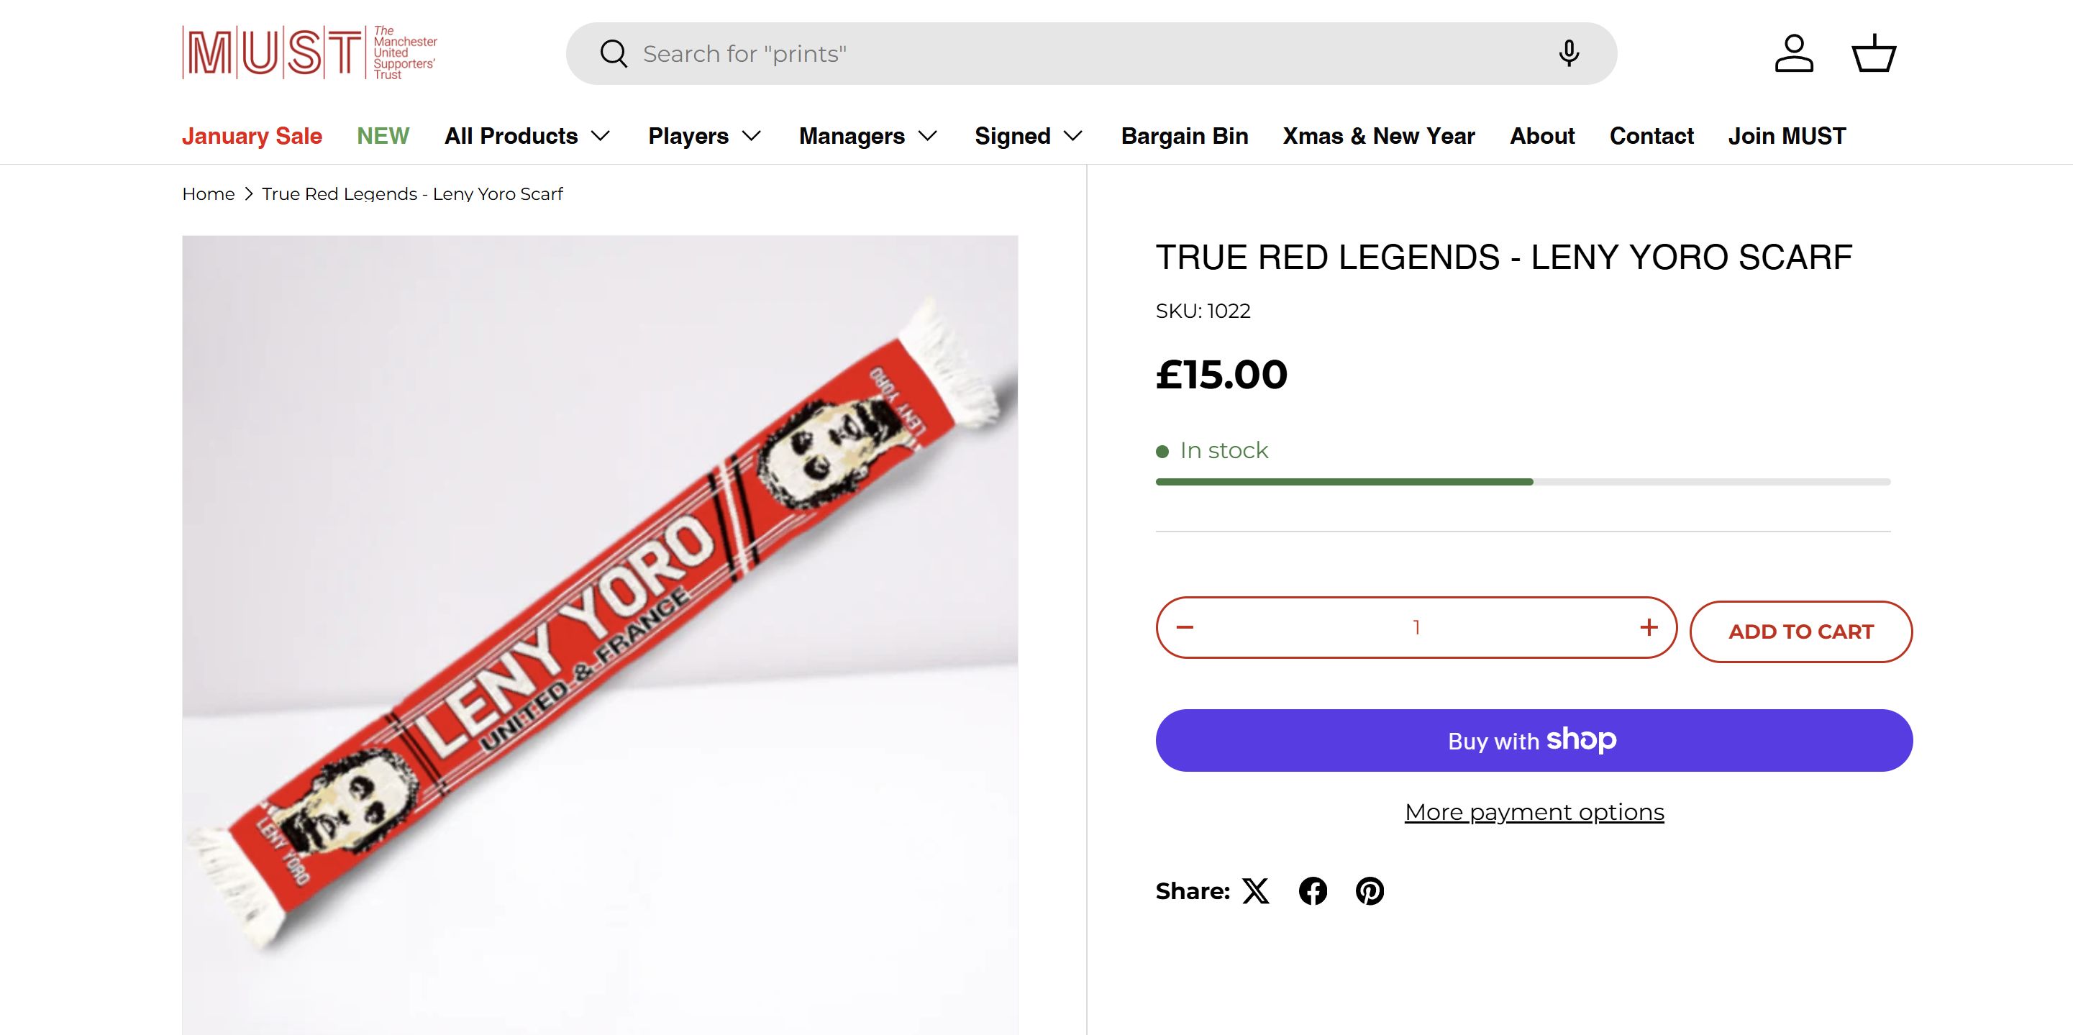This screenshot has height=1035, width=2073.
Task: Decrease quantity with minus button
Action: (x=1185, y=628)
